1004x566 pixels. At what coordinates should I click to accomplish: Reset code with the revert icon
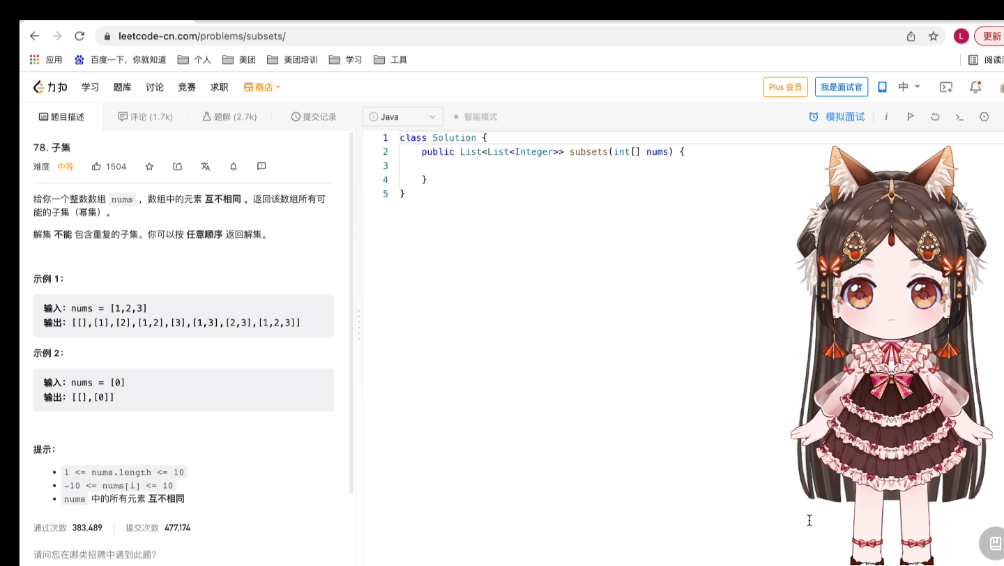[935, 117]
